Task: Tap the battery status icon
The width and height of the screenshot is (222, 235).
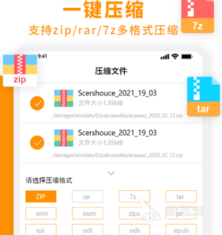Action: click(x=187, y=57)
